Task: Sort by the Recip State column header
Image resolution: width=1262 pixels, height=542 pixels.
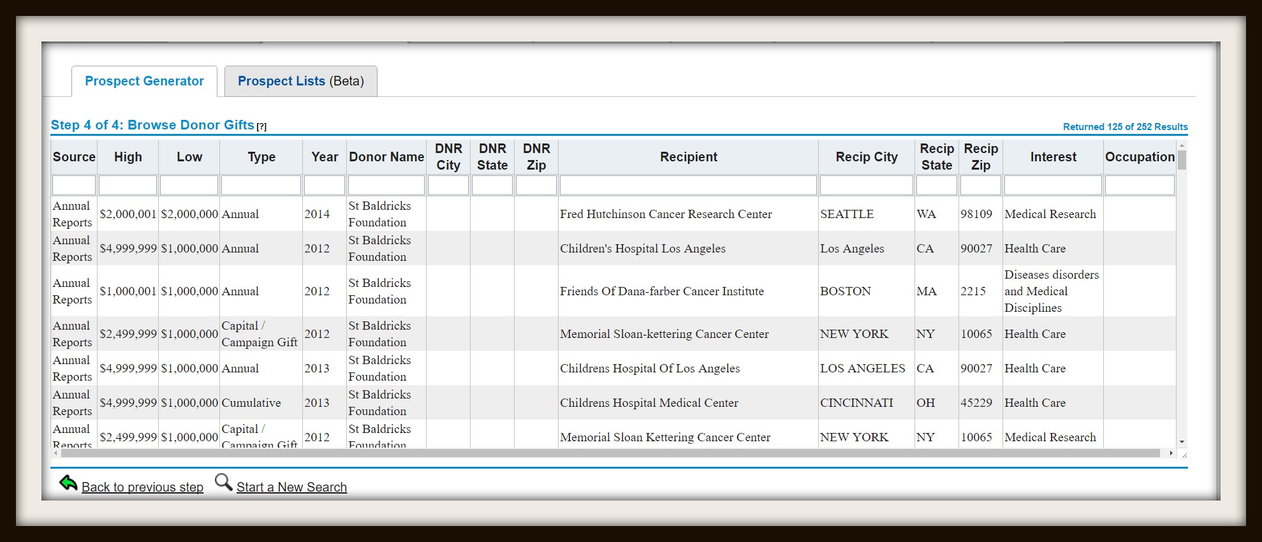Action: point(937,157)
